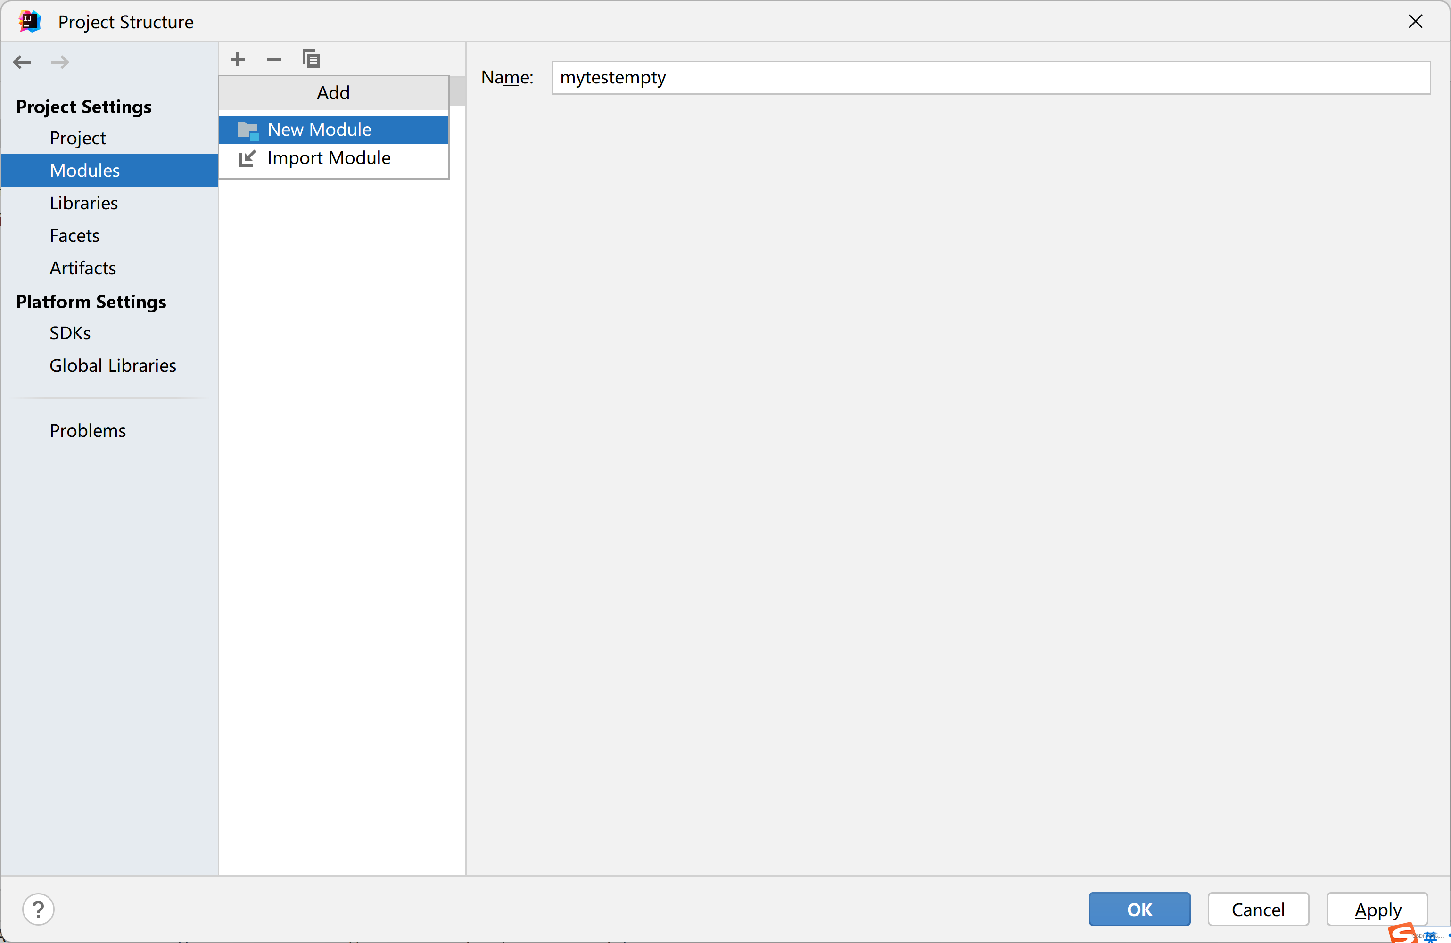The height and width of the screenshot is (943, 1451).
Task: Go forward using the right arrow
Action: pyautogui.click(x=60, y=62)
